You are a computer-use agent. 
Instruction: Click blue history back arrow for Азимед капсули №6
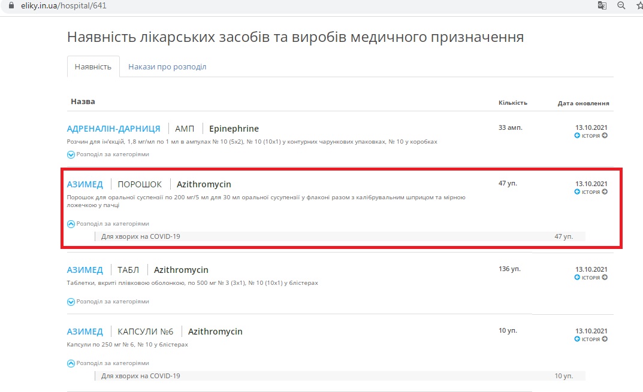577,339
